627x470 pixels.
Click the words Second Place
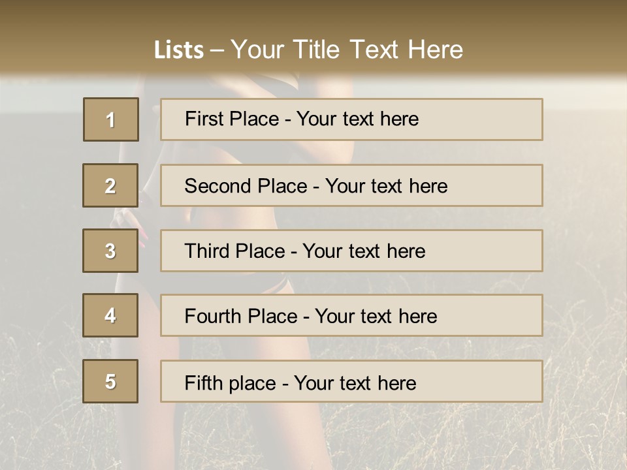(245, 186)
